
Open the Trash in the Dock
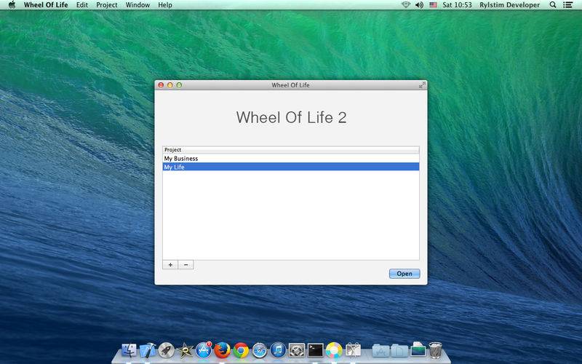tap(435, 350)
